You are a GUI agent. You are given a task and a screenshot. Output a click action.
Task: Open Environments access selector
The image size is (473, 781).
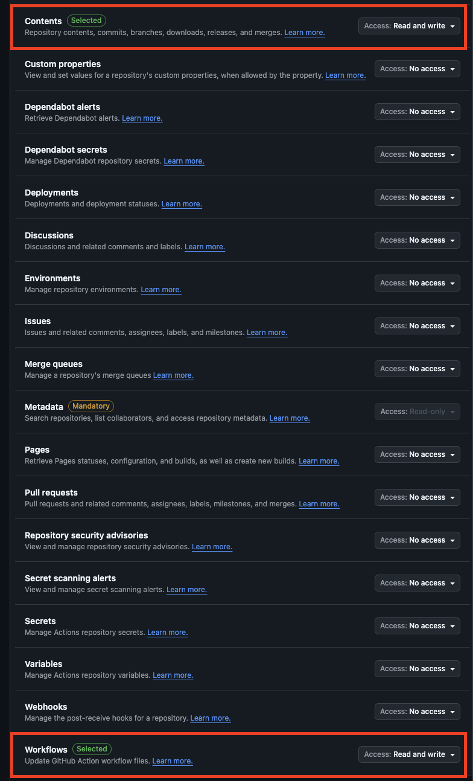coord(417,283)
